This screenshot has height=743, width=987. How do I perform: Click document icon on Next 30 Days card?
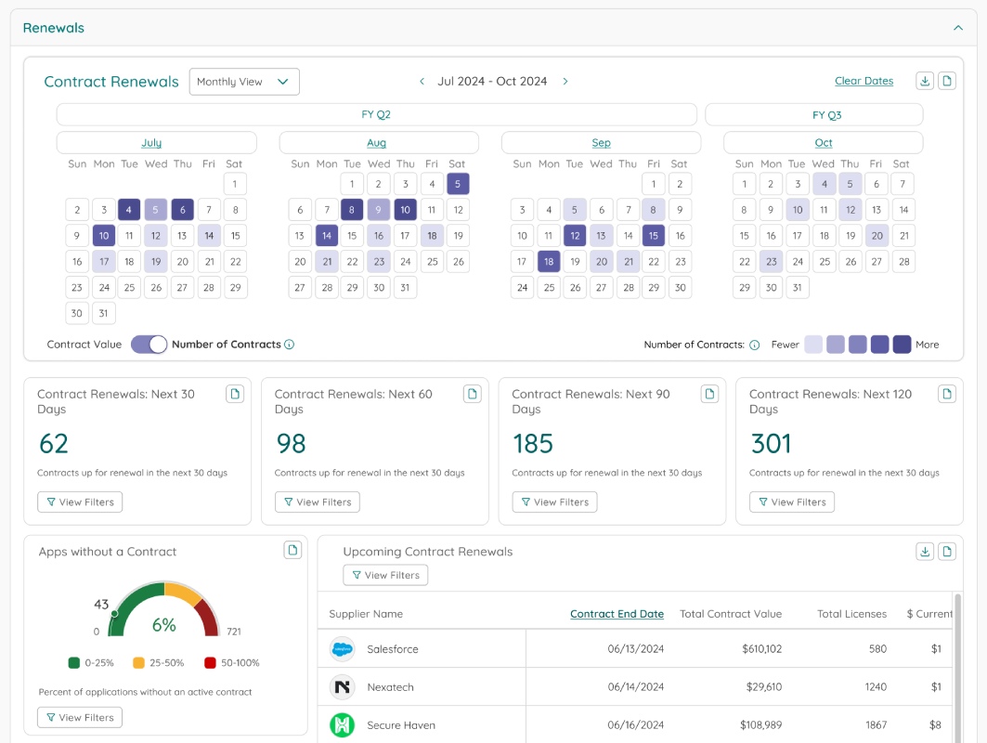(235, 394)
